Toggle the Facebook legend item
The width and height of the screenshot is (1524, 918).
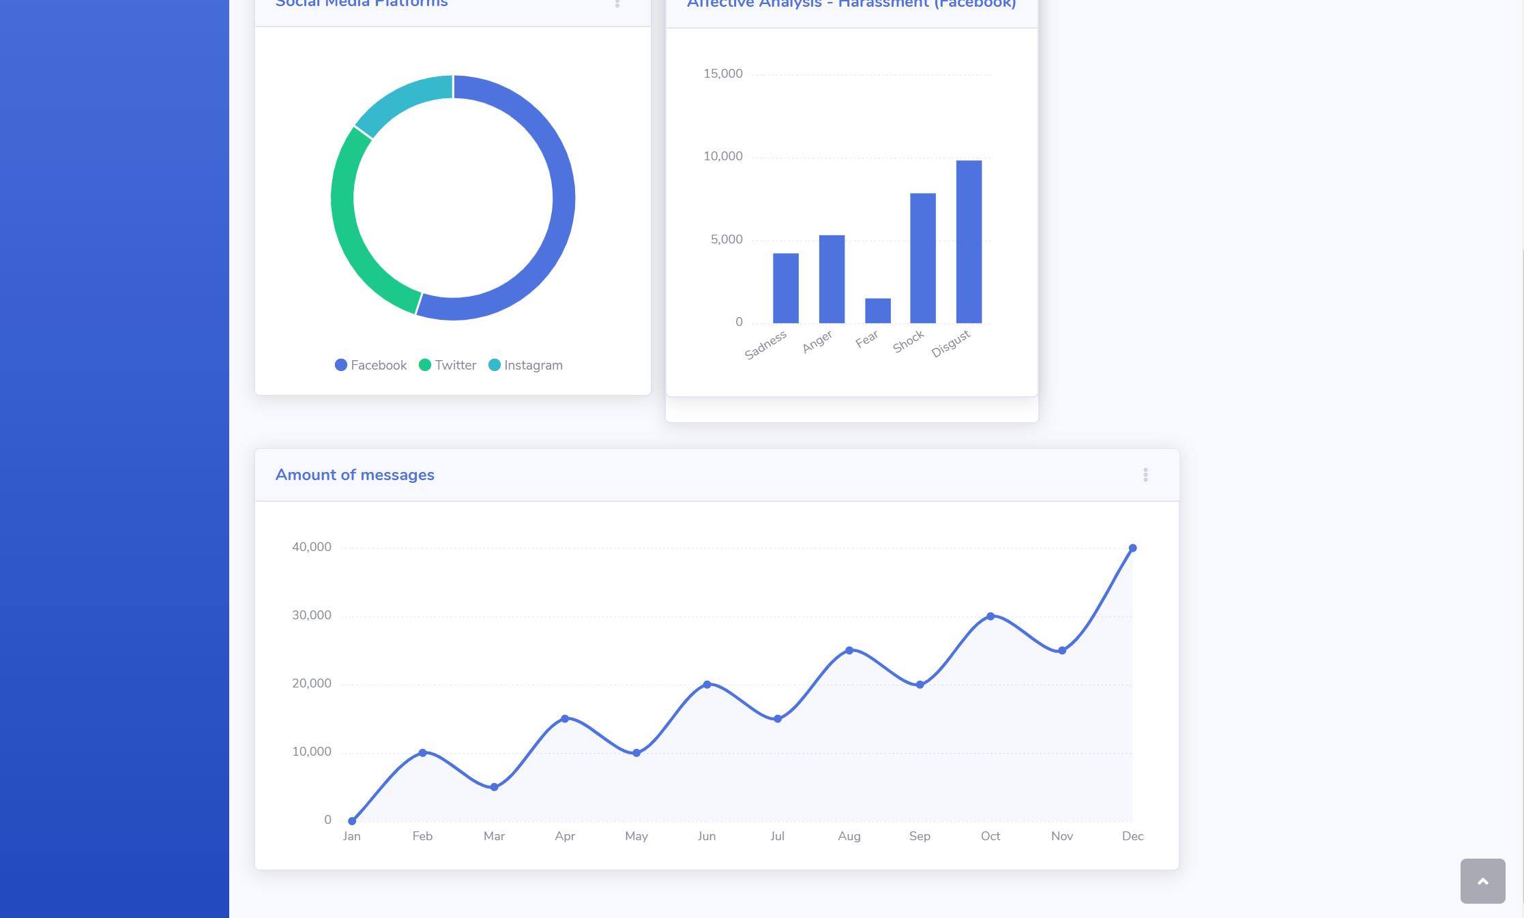click(370, 365)
